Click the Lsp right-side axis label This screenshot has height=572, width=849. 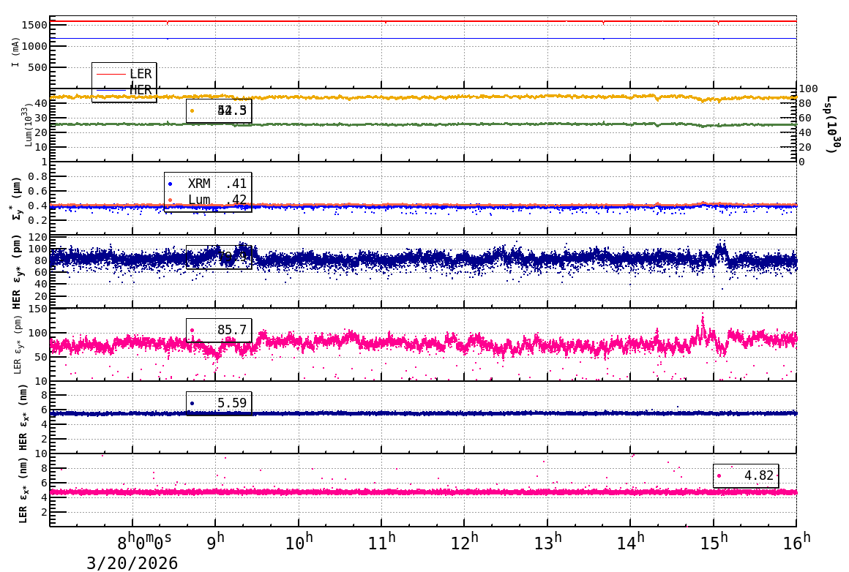click(830, 124)
